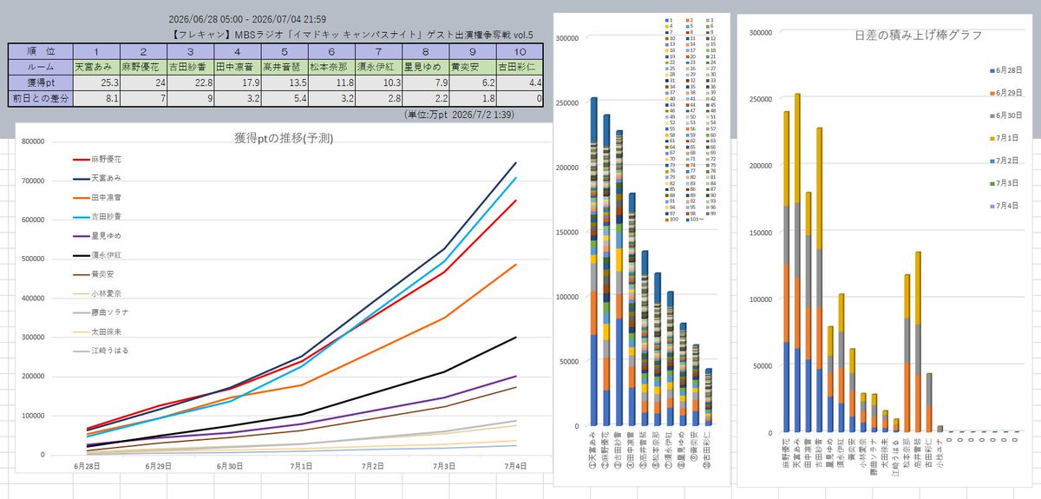Screen dimensions: 1041x499
Task: Select the 江崎うはる legend entry in line chart
Action: [102, 351]
